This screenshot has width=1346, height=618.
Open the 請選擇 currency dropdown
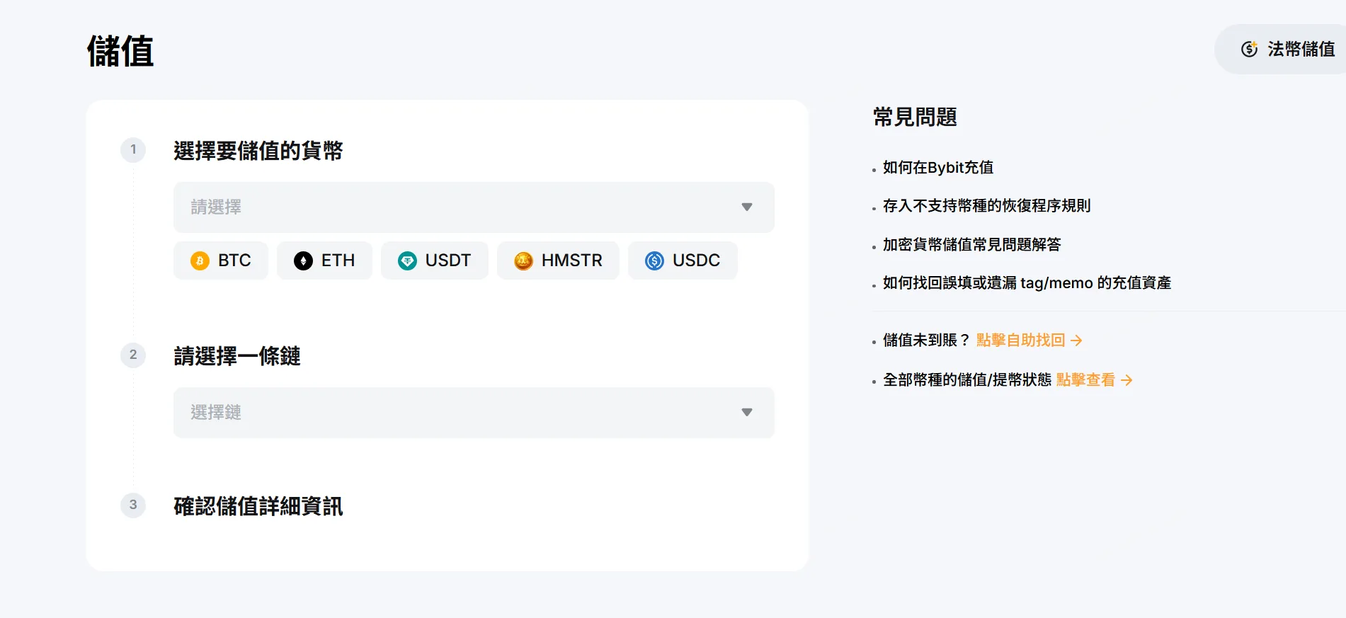pyautogui.click(x=474, y=207)
